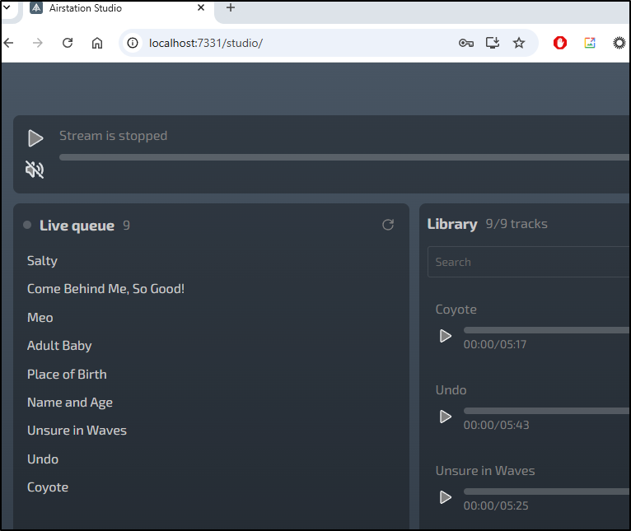
Task: Open the password manager key icon
Action: 466,43
